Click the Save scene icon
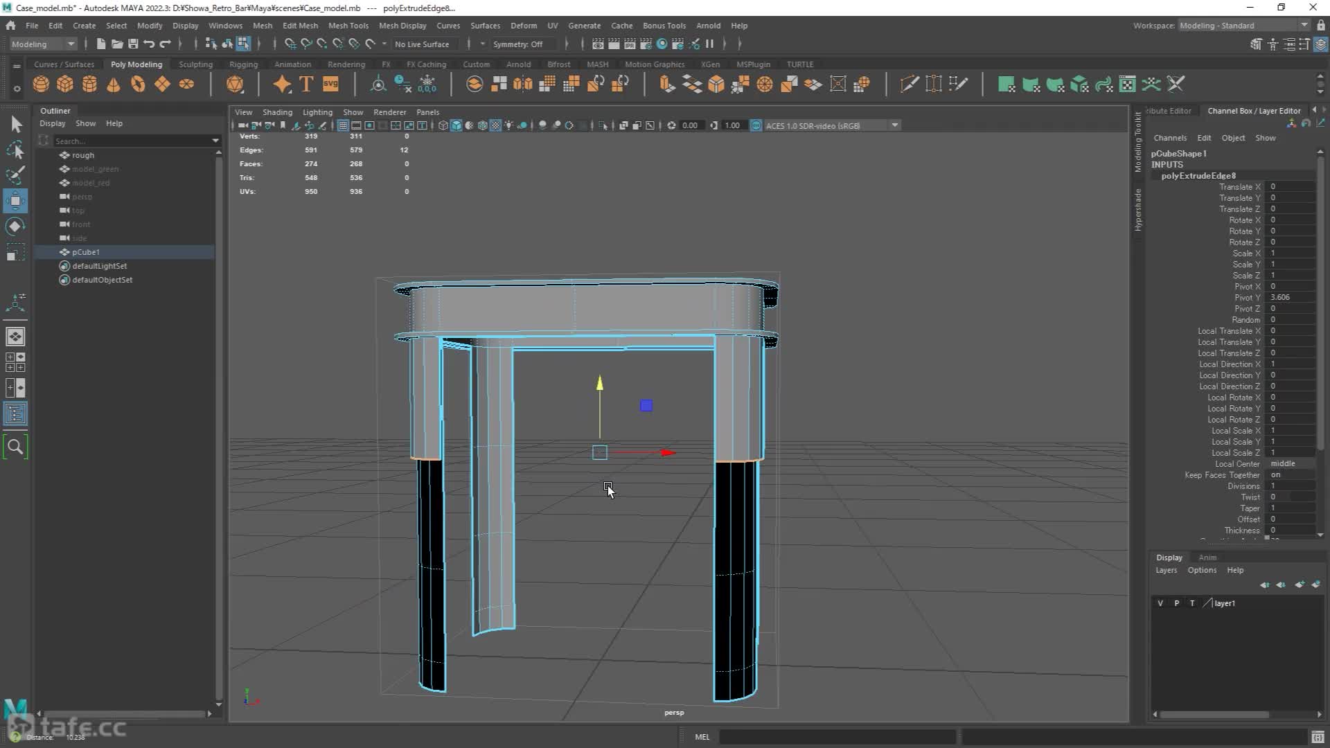 133,44
